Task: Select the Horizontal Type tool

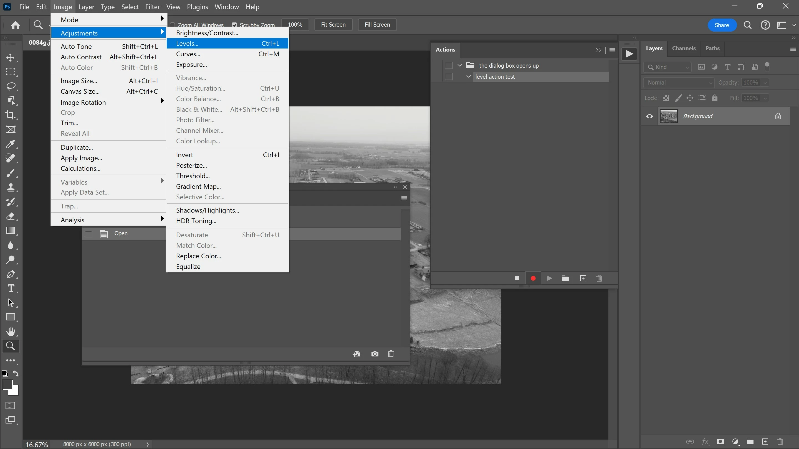Action: tap(11, 289)
